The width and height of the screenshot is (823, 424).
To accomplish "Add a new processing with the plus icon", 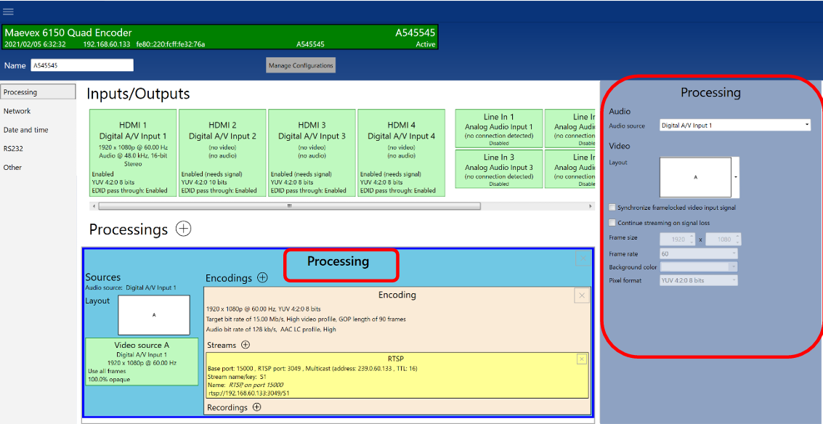I will click(x=183, y=229).
